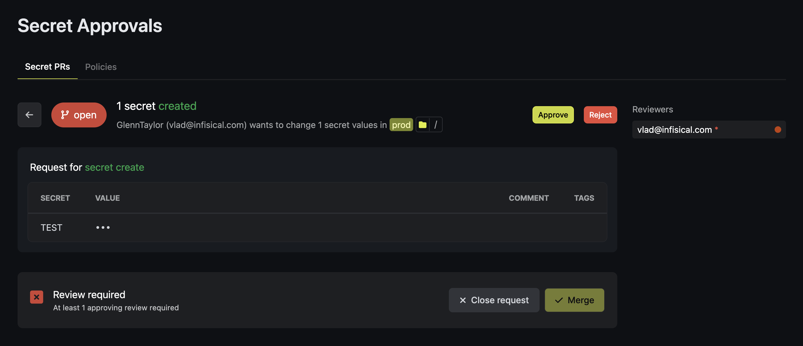
Task: Click the TAGS column header
Action: coord(584,198)
